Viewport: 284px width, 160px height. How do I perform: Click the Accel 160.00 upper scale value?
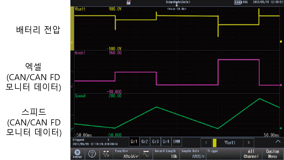[x=115, y=53]
